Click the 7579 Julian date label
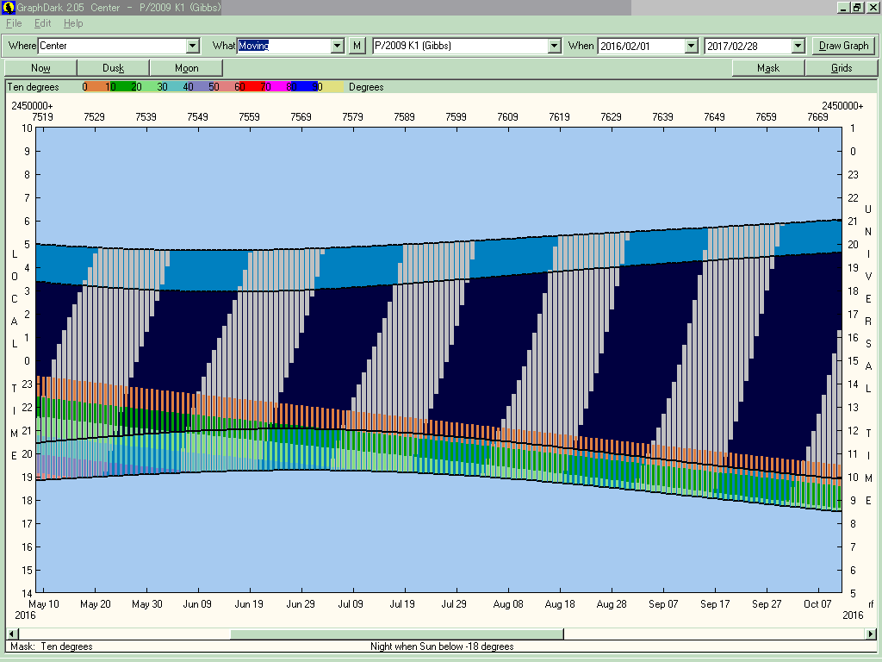The width and height of the screenshot is (882, 662). tap(352, 117)
